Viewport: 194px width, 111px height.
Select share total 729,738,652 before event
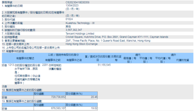pos(58,97)
